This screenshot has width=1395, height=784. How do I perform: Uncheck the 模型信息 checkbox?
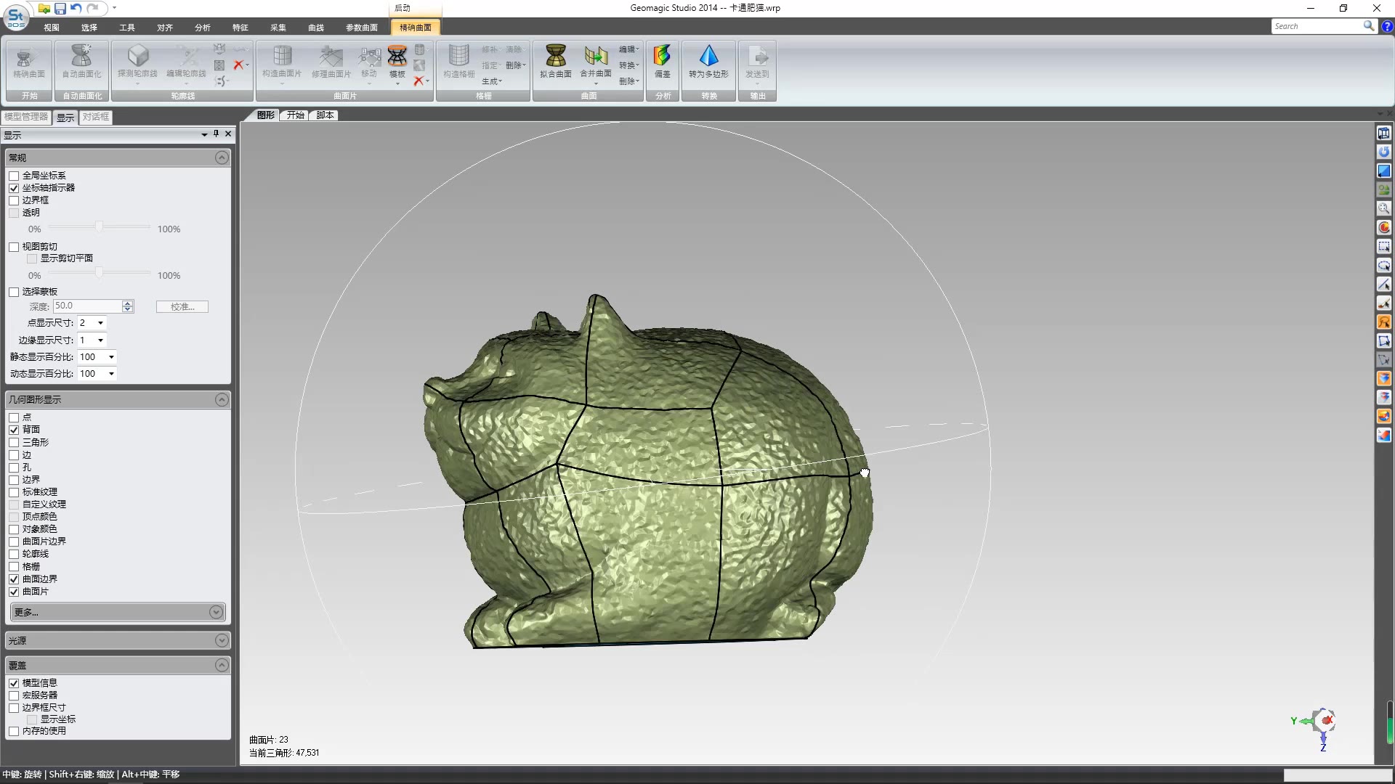(x=14, y=683)
